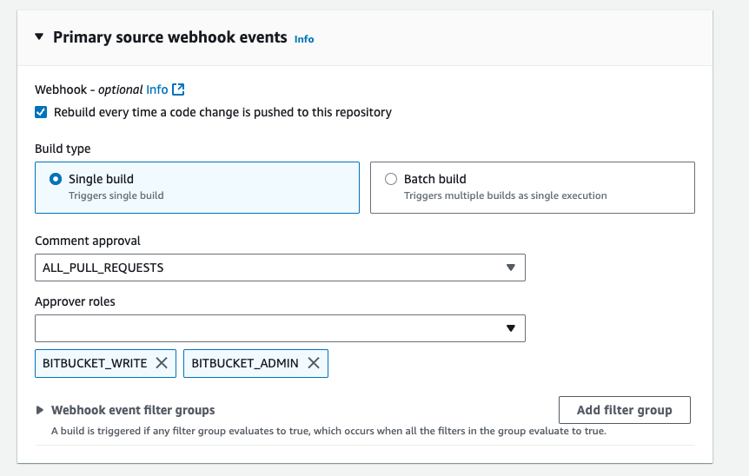
Task: Click the BITBUCKET_WRITE token label
Action: pos(95,363)
